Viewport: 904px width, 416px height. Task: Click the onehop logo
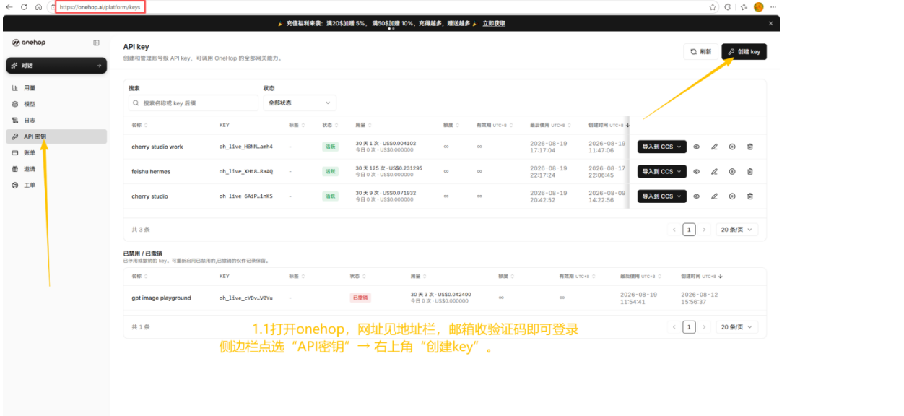point(29,43)
